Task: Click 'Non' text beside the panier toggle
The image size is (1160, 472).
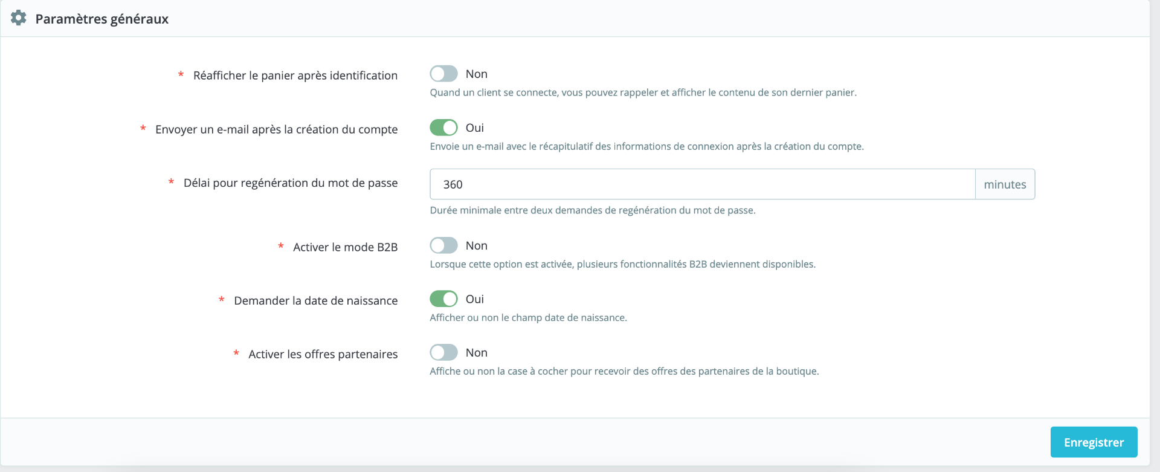Action: (x=476, y=74)
